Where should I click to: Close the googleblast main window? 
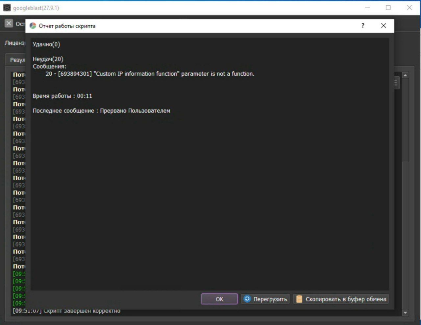click(x=409, y=8)
